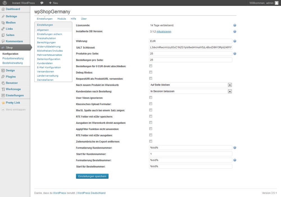Click the Kommentare speech bubble icon
This screenshot has width=281, height=197.
click(x=3, y=41)
